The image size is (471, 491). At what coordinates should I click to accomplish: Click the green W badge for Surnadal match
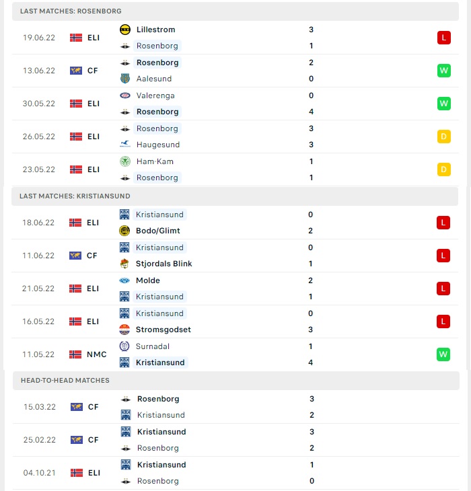443,354
